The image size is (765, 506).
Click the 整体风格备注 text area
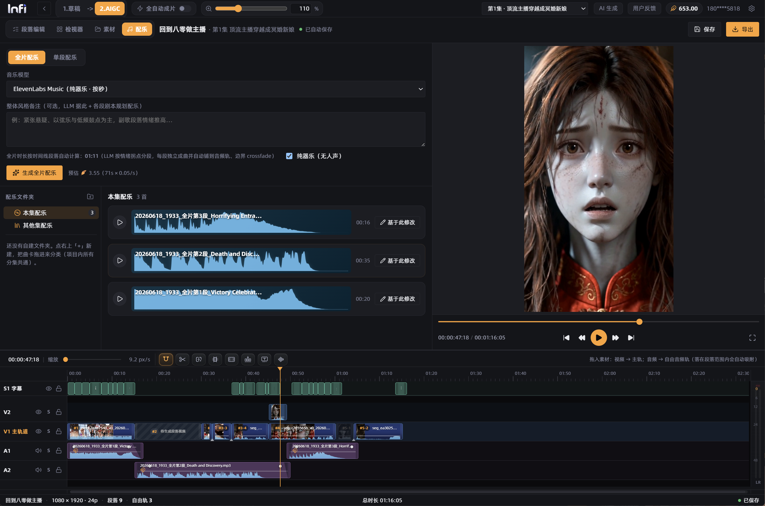216,129
